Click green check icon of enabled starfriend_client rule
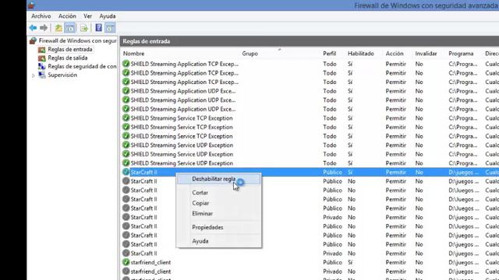499x280 pixels. (126, 262)
